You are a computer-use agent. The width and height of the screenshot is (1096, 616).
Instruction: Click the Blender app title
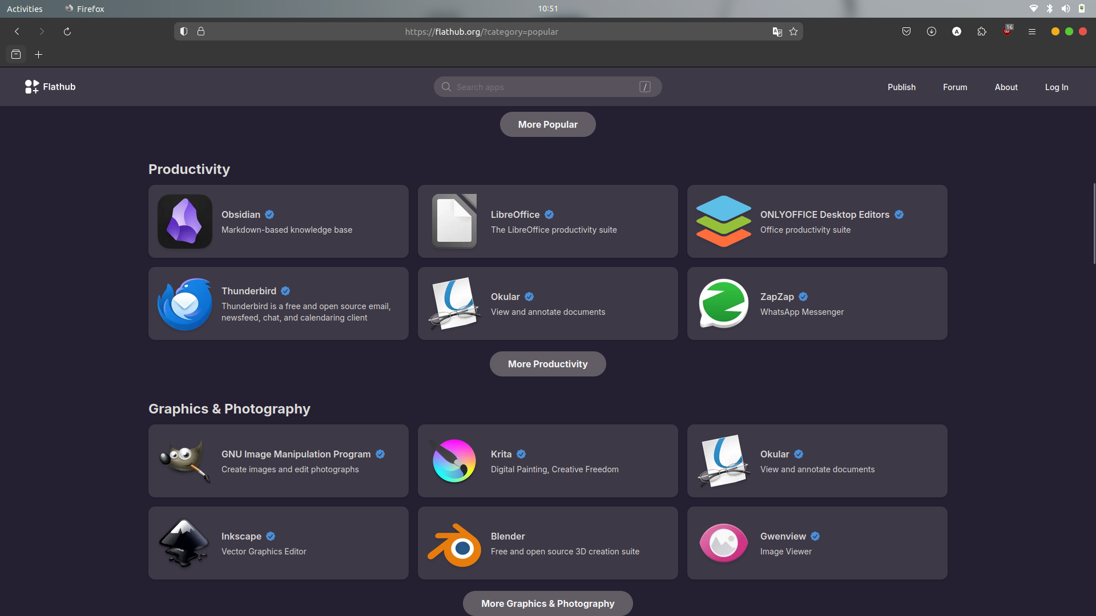[x=507, y=536]
